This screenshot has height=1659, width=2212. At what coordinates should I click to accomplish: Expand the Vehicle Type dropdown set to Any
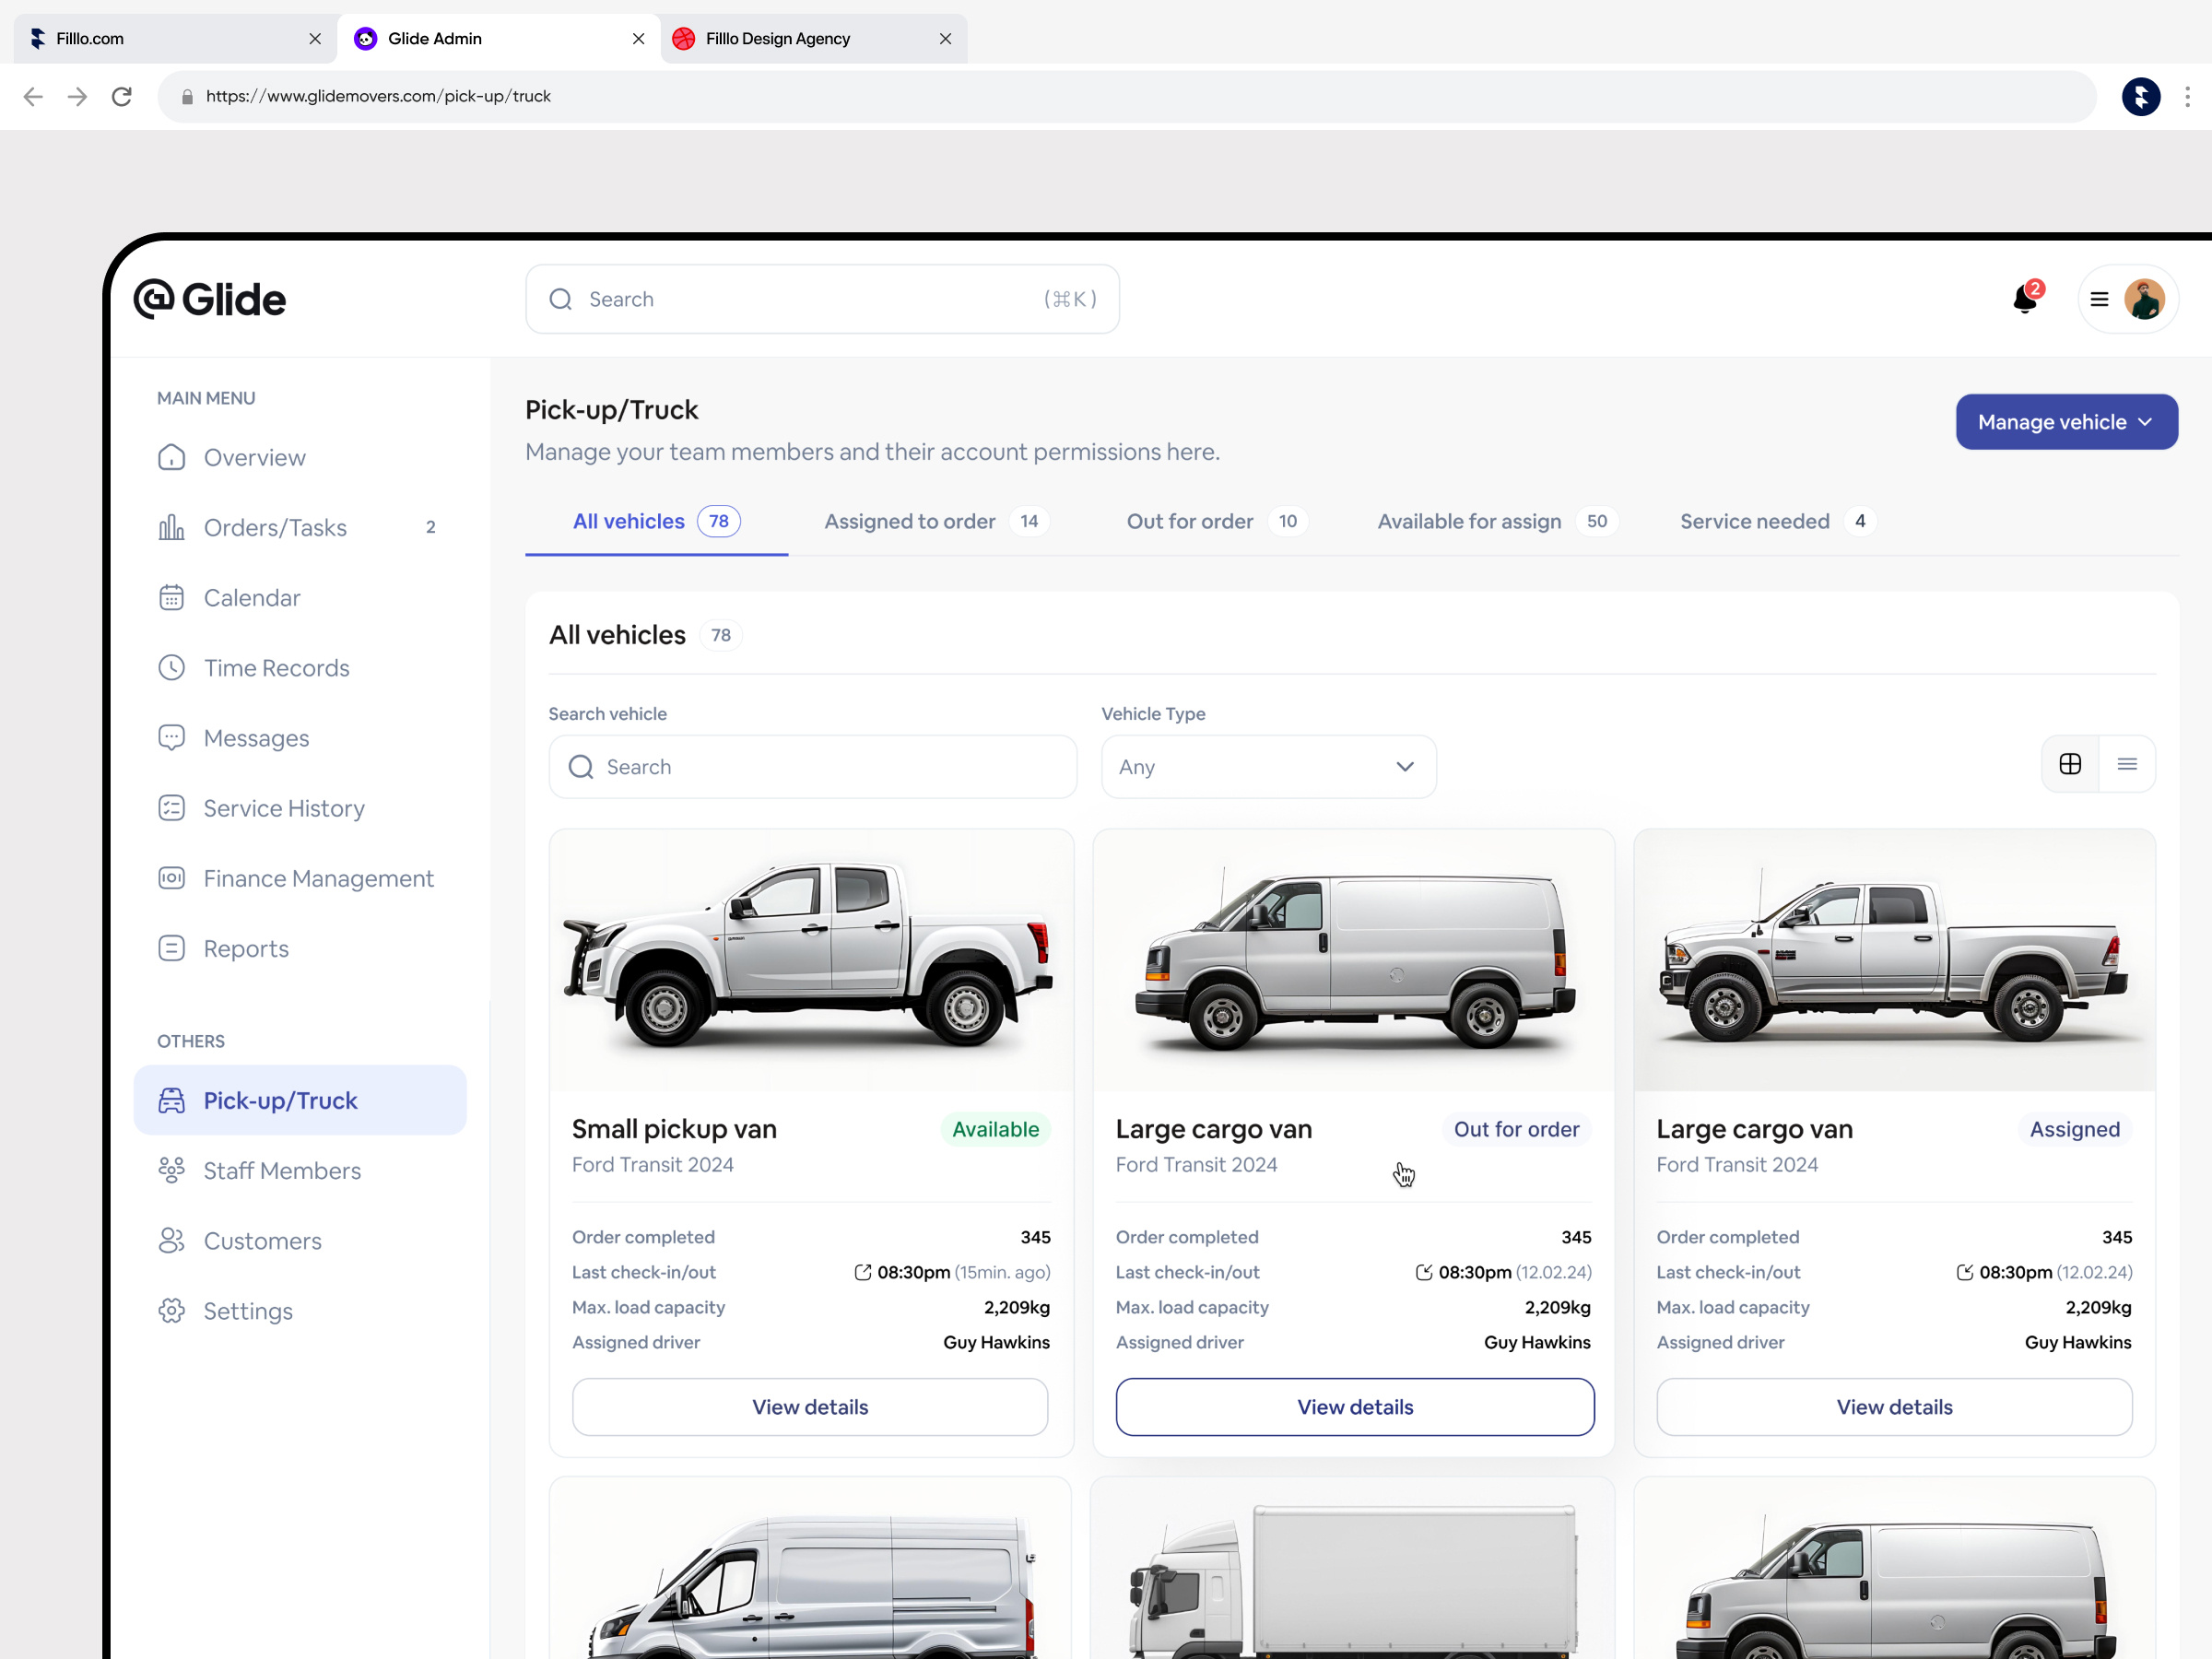tap(1267, 766)
